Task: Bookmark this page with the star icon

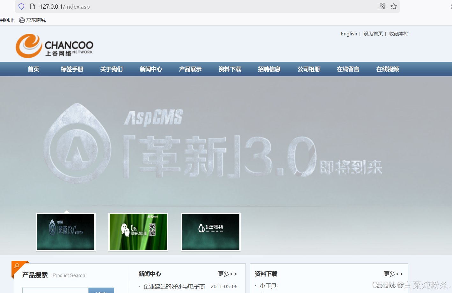Action: pos(394,6)
